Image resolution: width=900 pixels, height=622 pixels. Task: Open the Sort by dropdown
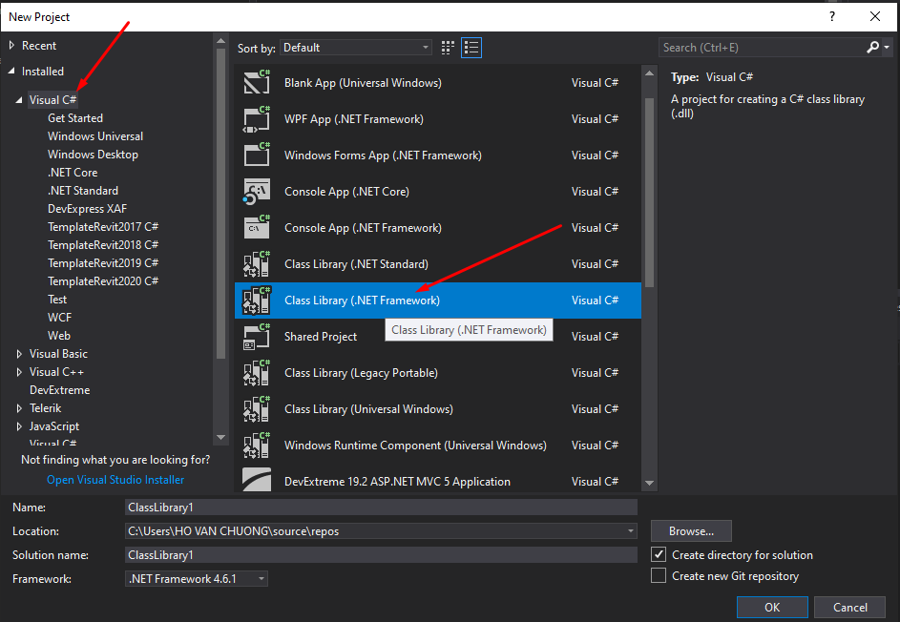(356, 48)
